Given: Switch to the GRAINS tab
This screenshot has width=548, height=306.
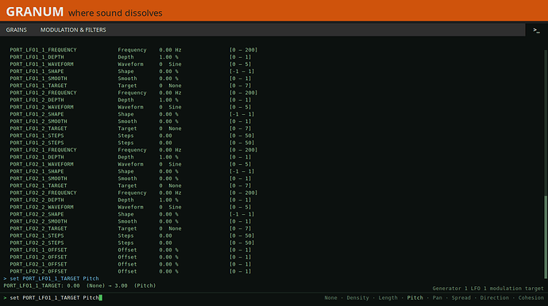Looking at the screenshot, I should [x=17, y=30].
